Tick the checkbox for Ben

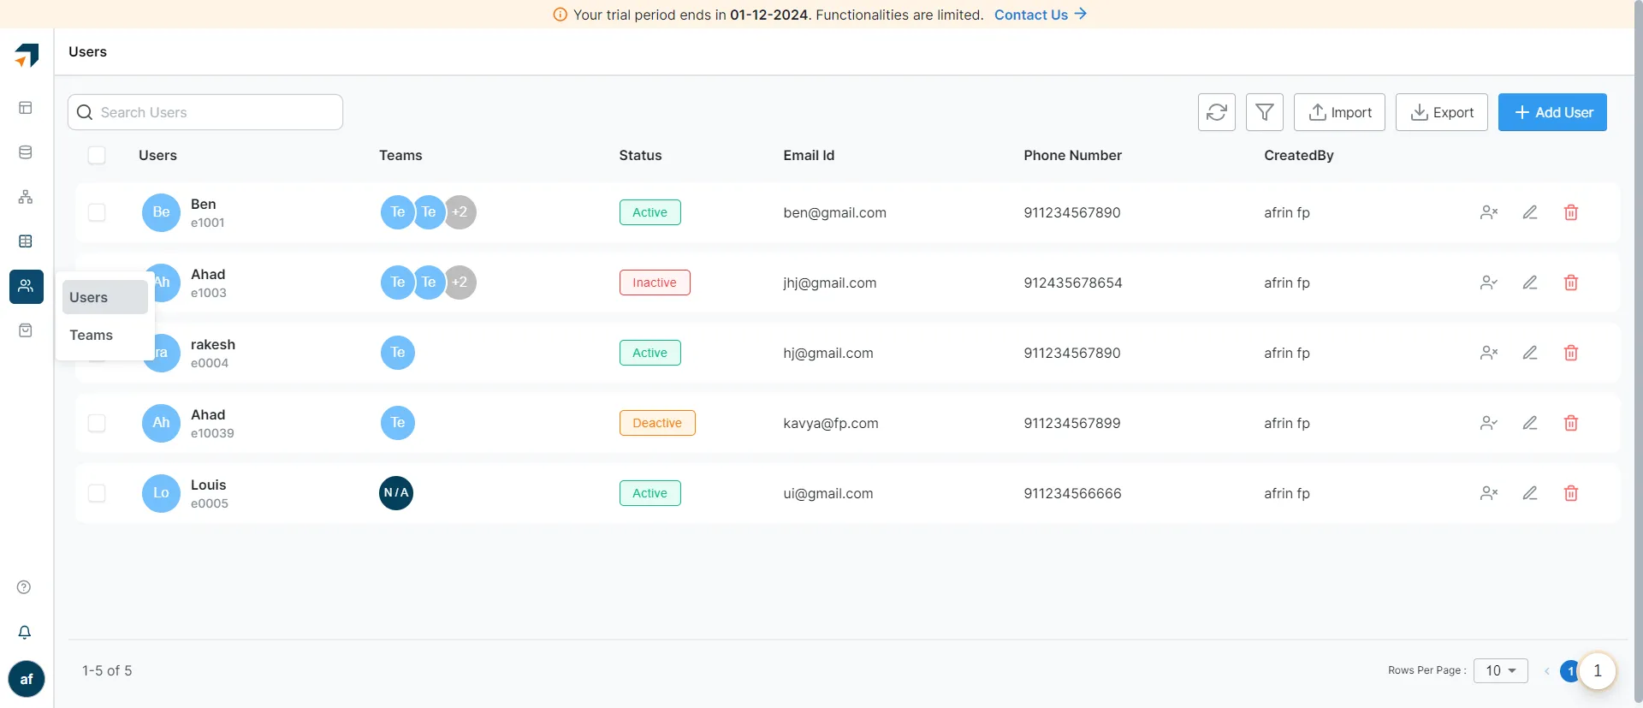click(x=97, y=212)
